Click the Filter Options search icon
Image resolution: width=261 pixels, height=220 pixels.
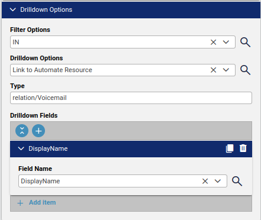245,42
